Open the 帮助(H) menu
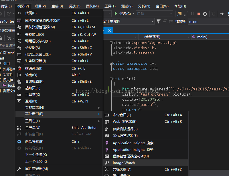The image size is (229, 176). [180, 6]
